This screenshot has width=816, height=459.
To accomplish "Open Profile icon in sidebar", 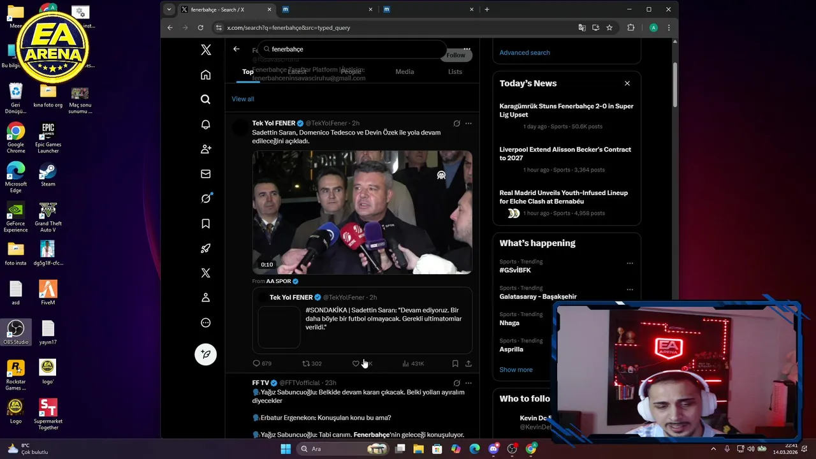I will (205, 298).
